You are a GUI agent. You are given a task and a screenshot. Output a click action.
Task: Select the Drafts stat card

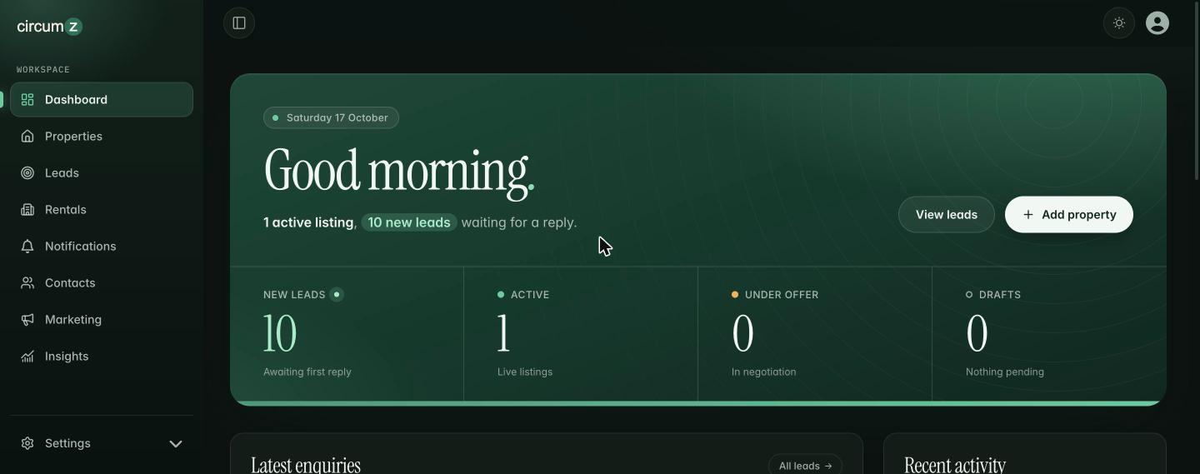1049,334
